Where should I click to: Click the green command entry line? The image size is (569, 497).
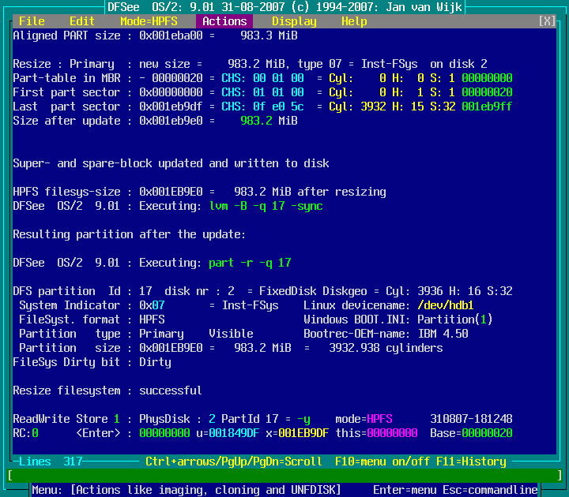pos(284,475)
